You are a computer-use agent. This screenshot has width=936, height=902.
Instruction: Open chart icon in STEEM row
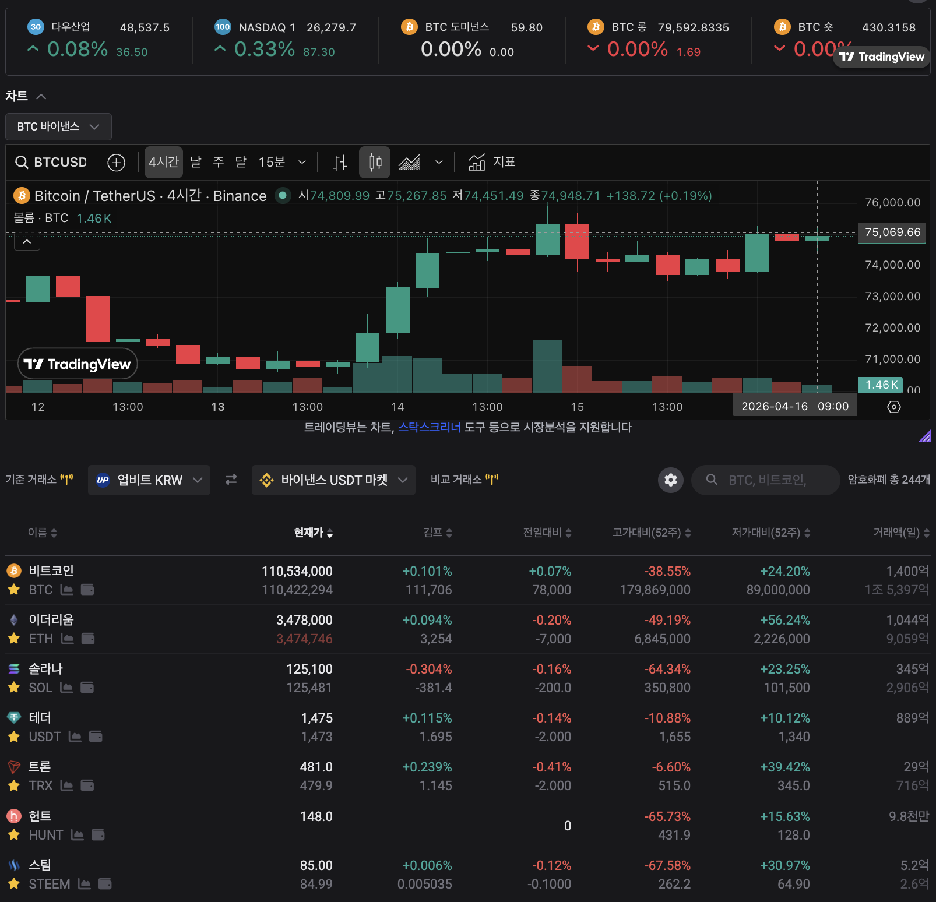coord(85,884)
